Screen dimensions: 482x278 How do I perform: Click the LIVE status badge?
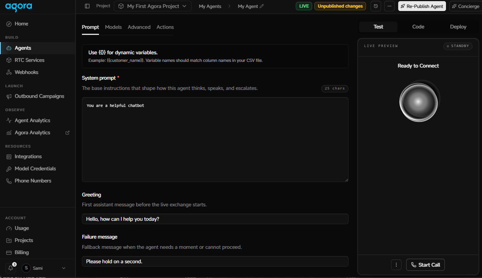pos(304,6)
